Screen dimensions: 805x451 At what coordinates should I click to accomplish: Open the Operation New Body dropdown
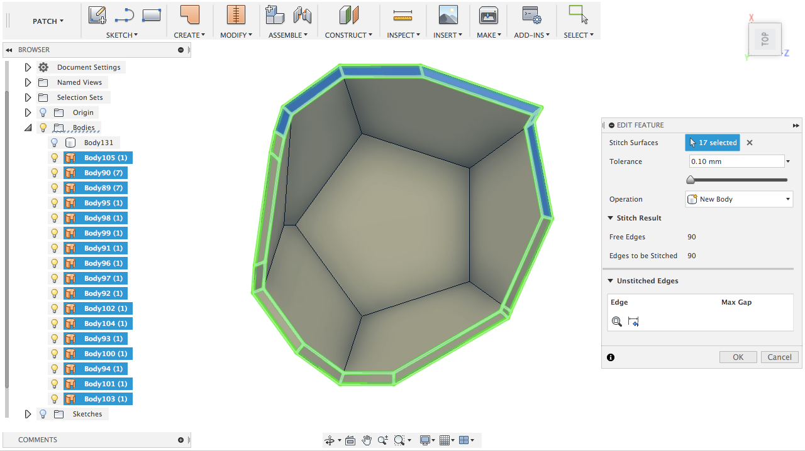(x=739, y=199)
